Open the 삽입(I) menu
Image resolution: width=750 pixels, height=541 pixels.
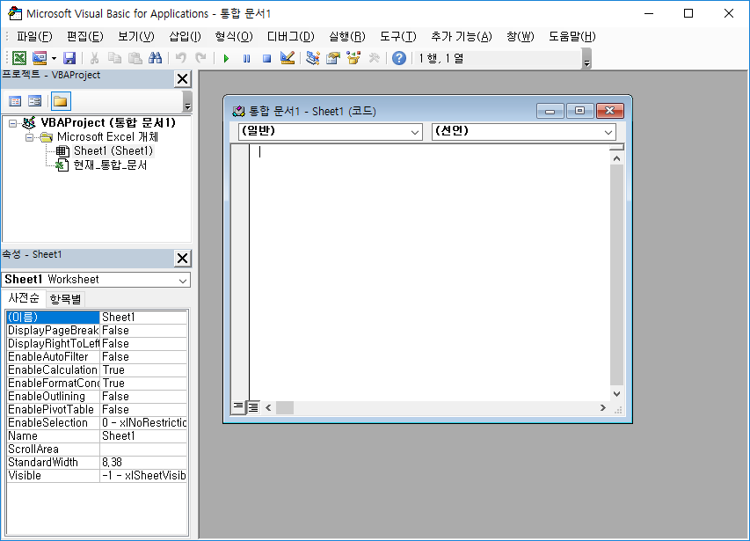click(186, 36)
